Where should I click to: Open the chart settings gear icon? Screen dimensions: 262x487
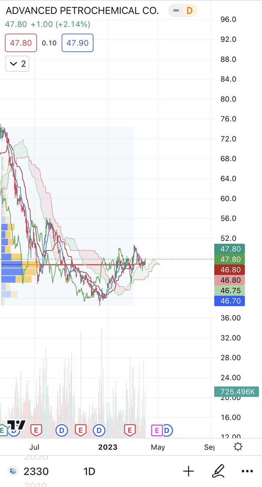[238, 447]
